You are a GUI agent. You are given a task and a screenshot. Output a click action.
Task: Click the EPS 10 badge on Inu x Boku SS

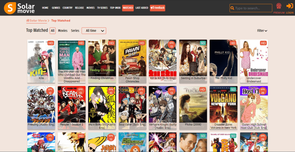pos(111,91)
